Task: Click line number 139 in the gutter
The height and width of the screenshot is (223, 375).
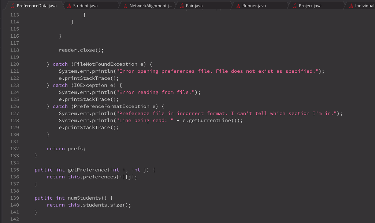Action: click(15, 198)
